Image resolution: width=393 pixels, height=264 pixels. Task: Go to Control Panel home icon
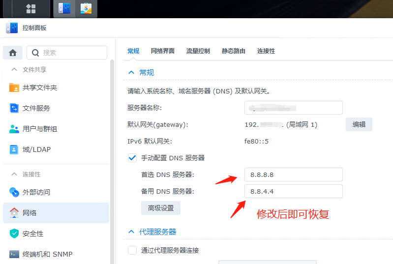pos(13,53)
